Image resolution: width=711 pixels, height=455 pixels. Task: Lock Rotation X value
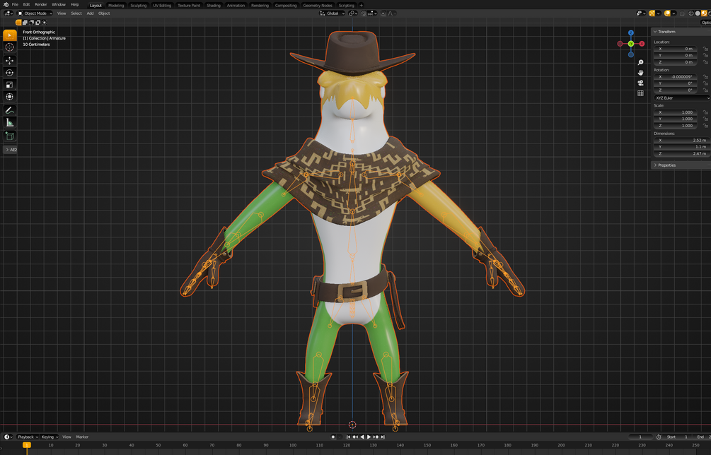(x=705, y=76)
